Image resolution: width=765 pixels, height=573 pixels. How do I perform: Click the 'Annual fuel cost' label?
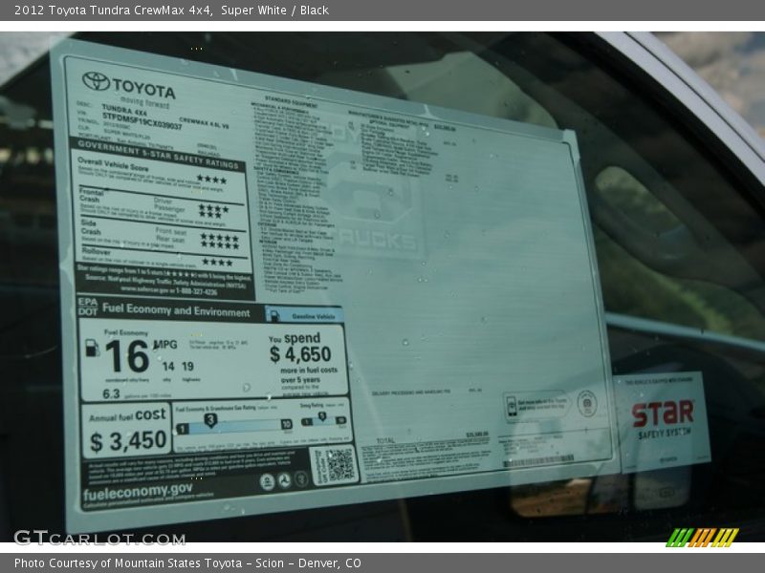[x=127, y=415]
